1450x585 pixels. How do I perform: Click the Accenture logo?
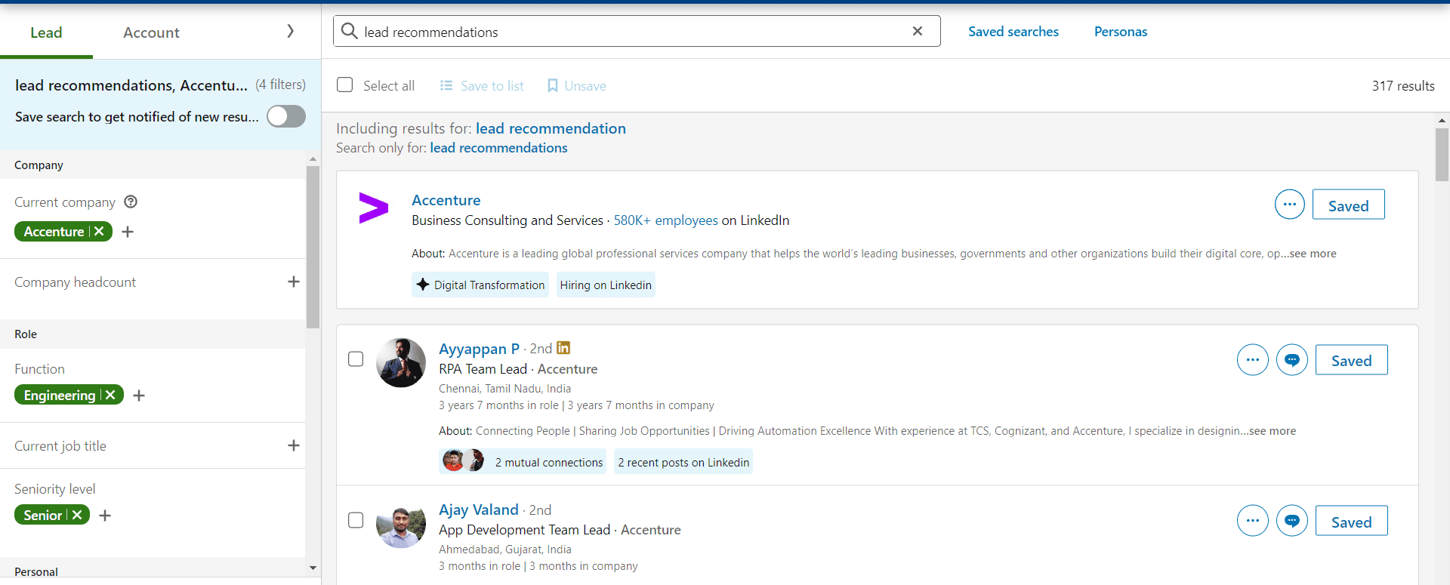373,208
